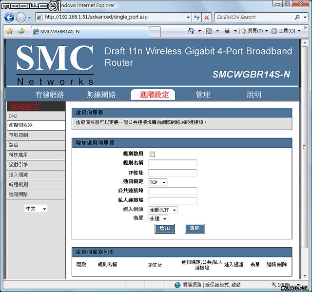
Task: Click the DAEMON Search box
Action: point(253,17)
